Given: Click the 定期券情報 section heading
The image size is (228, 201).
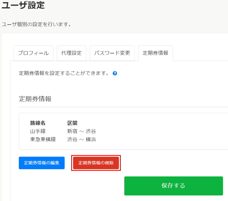Looking at the screenshot, I should [35, 99].
